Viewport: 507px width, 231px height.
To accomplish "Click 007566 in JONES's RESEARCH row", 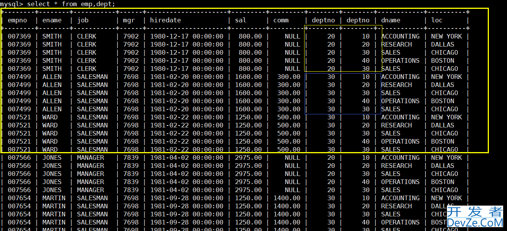I will (19, 166).
